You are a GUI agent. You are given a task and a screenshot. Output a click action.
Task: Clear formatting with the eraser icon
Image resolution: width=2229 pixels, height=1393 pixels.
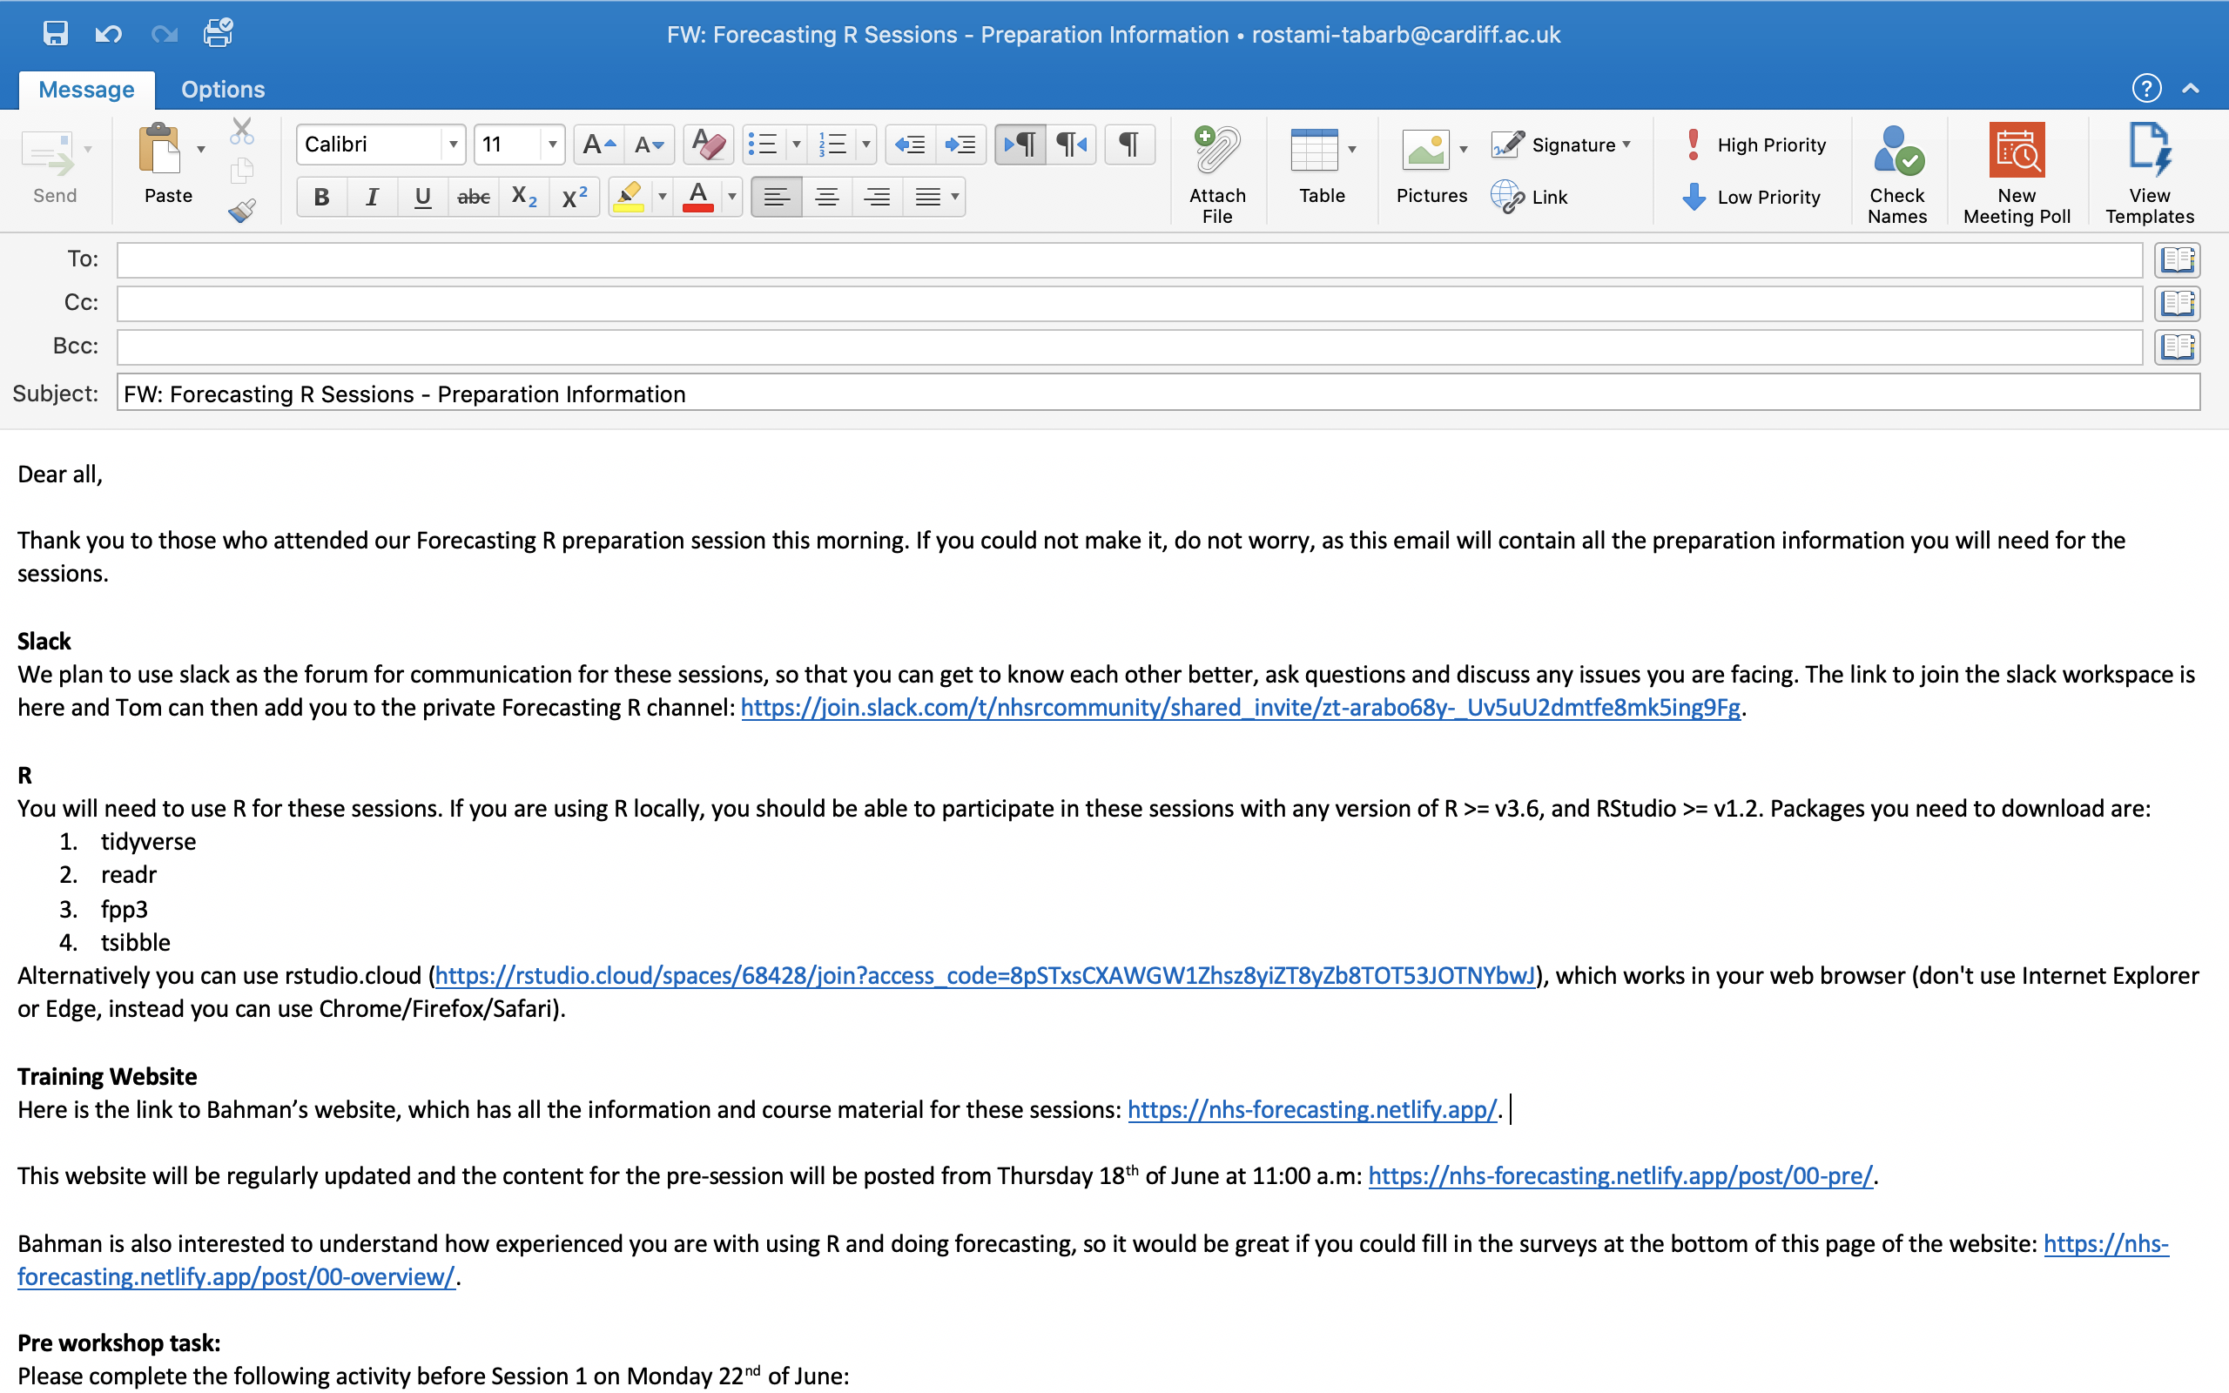coord(707,145)
